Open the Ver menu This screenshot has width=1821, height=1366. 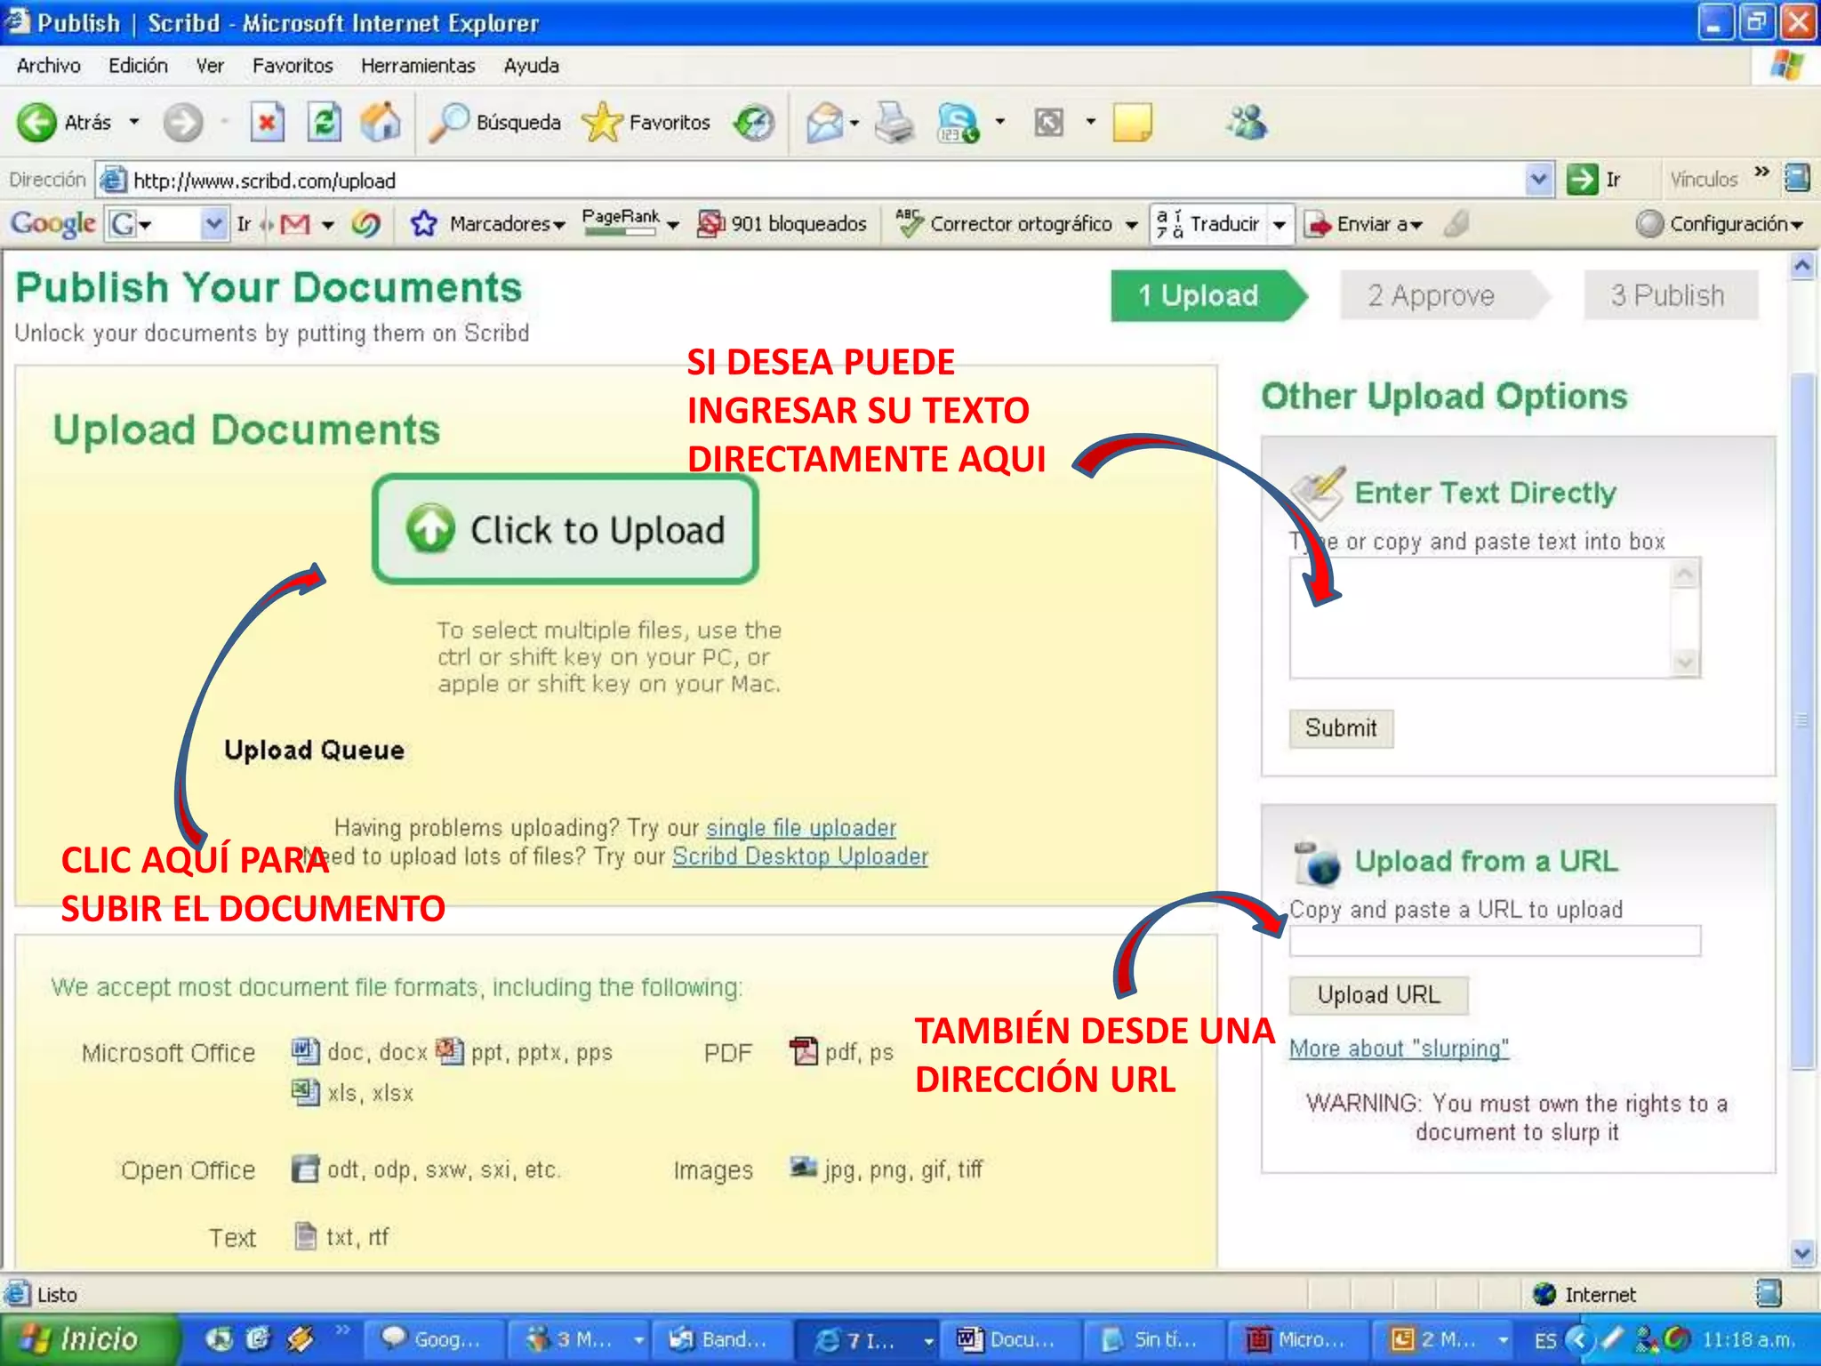click(x=210, y=66)
